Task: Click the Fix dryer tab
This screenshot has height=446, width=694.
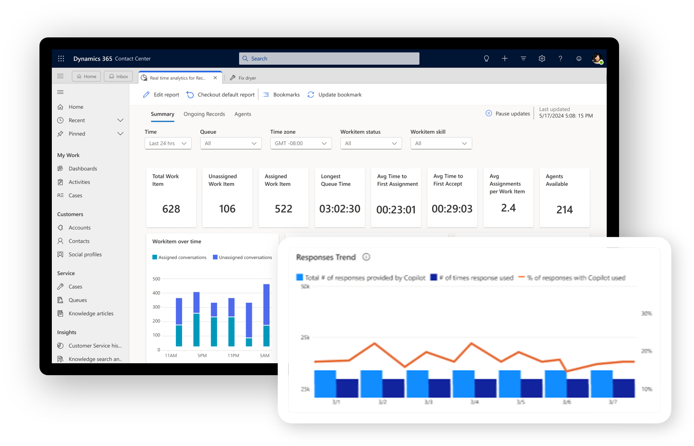Action: pos(243,78)
